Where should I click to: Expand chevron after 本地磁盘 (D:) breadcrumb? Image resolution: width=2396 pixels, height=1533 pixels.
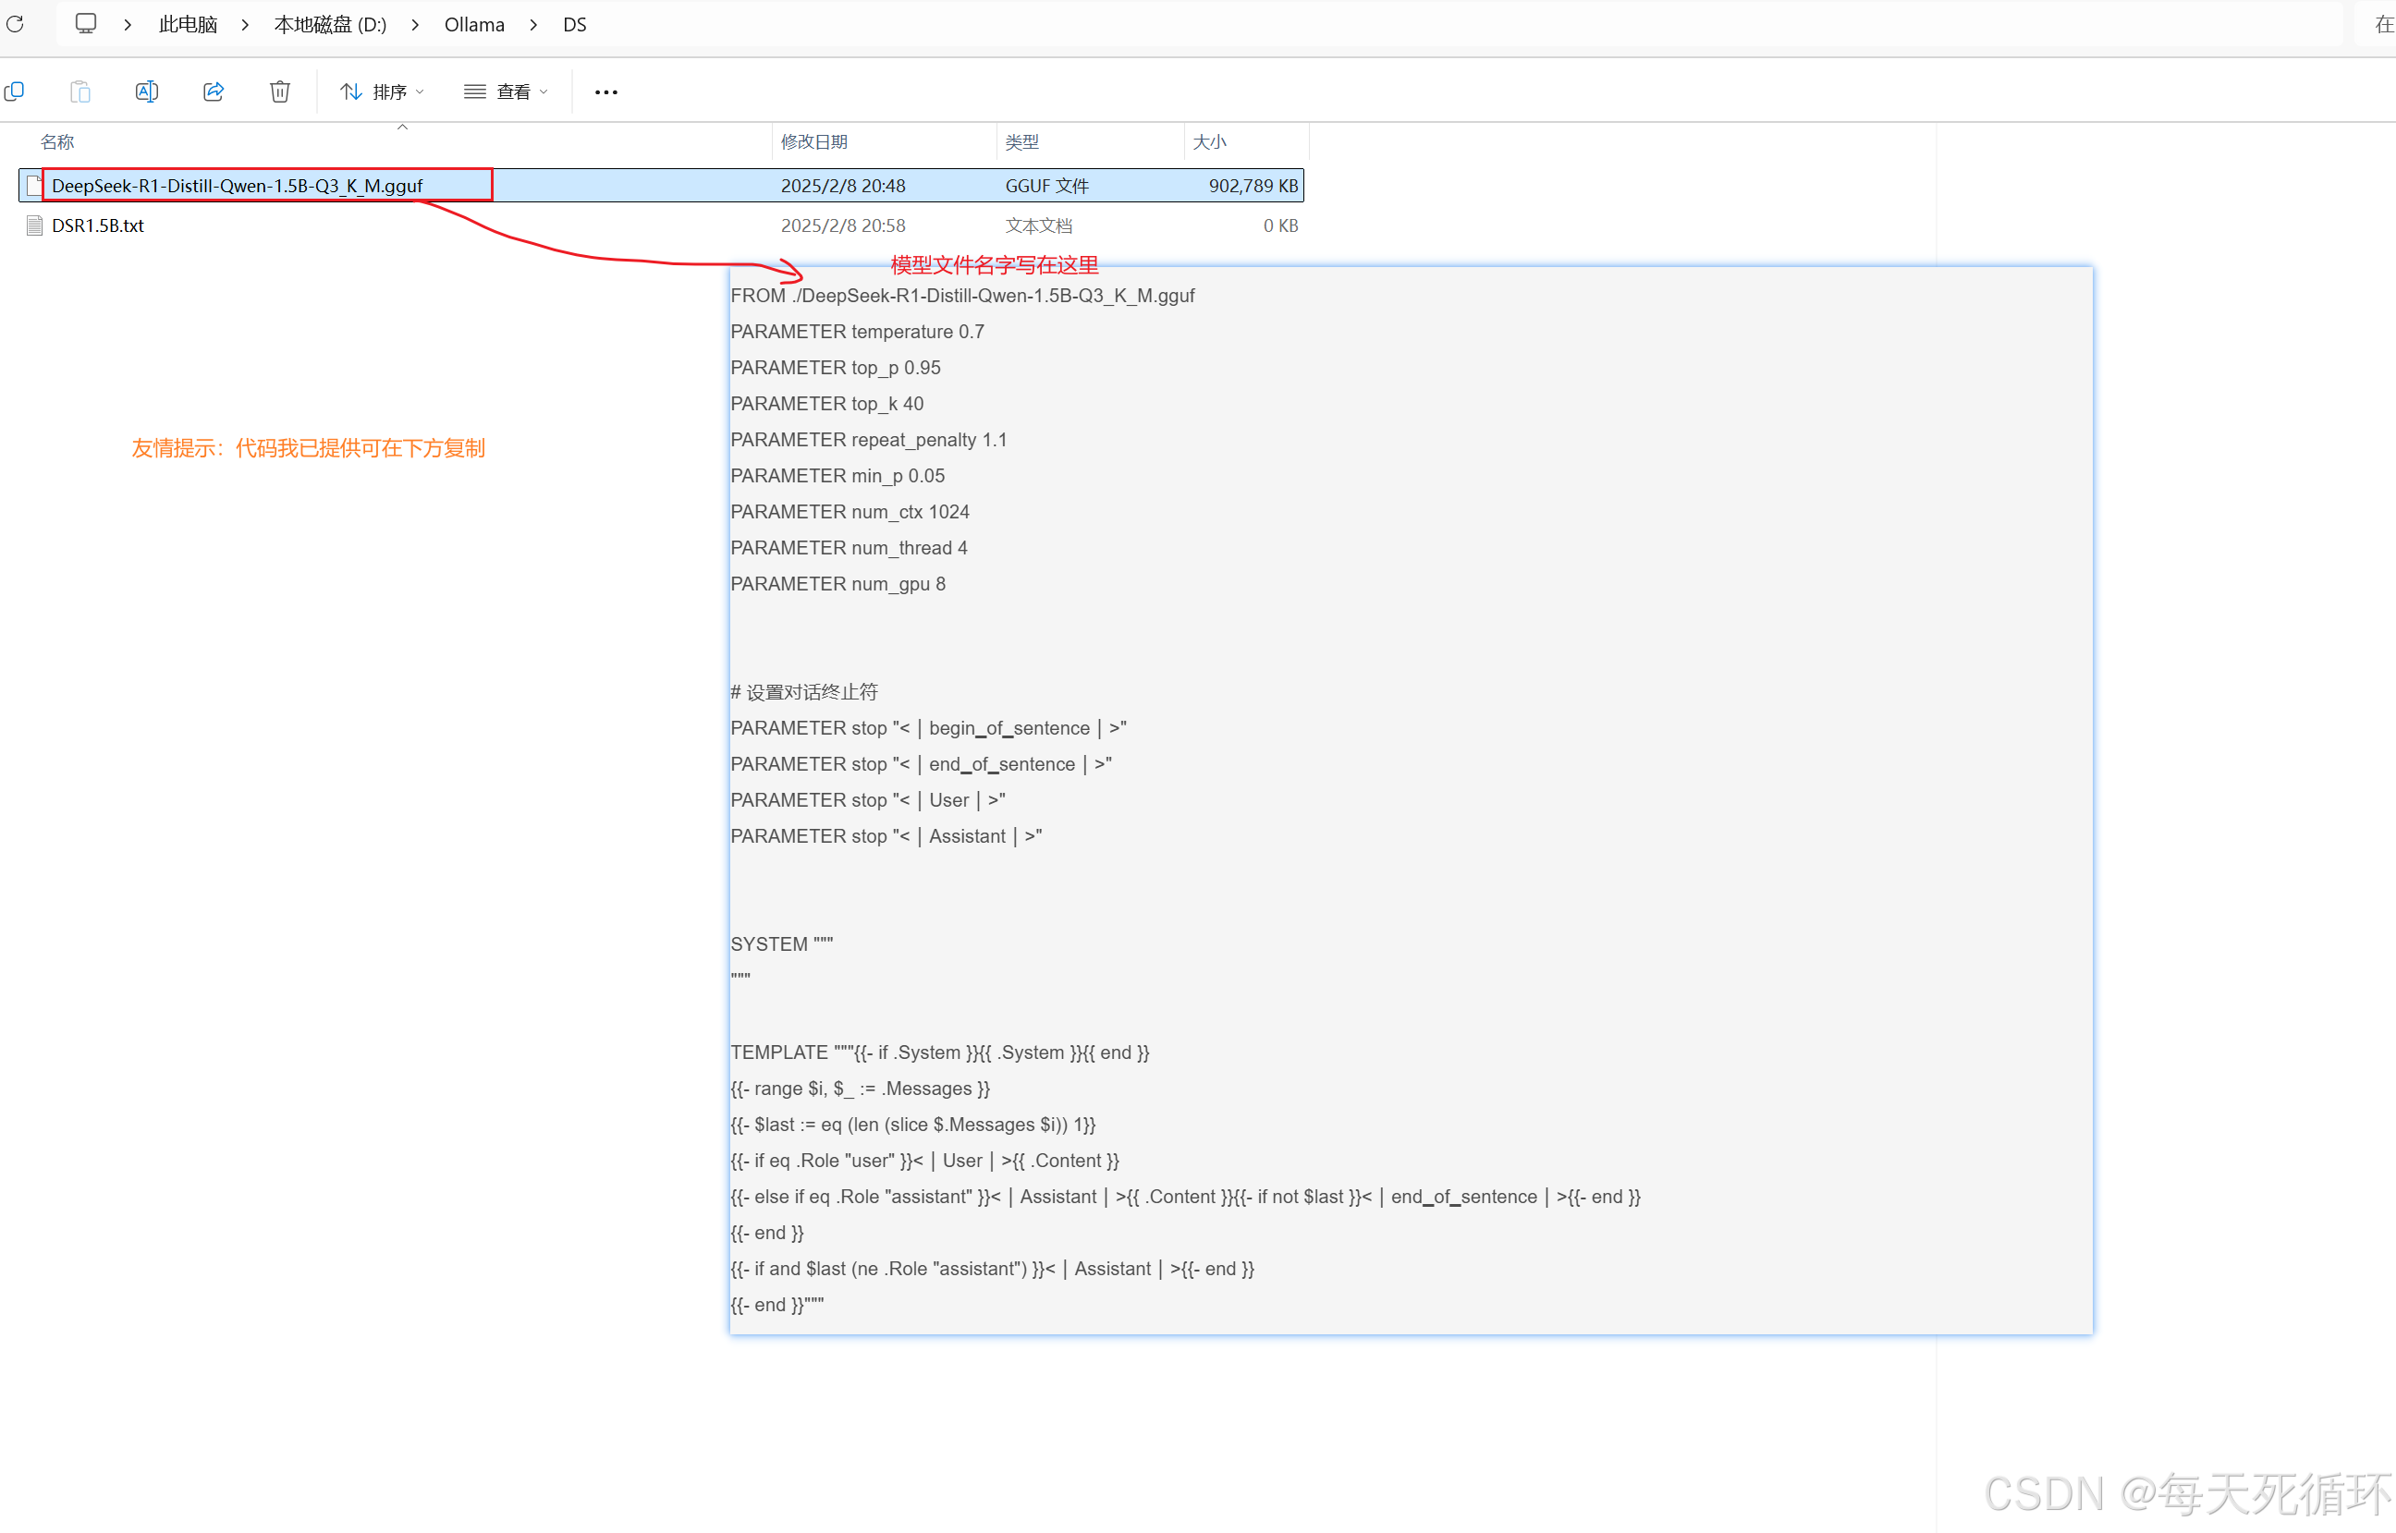(415, 25)
